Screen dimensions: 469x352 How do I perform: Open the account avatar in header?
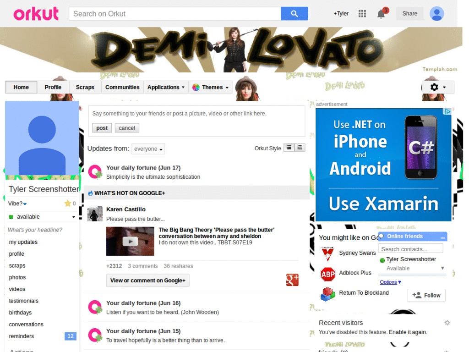(x=436, y=14)
